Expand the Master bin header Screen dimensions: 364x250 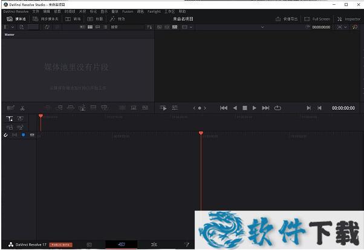pyautogui.click(x=10, y=35)
